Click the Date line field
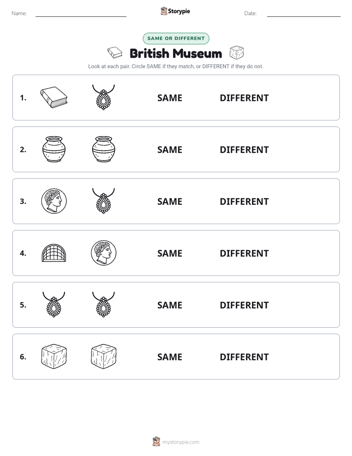The width and height of the screenshot is (352, 456). (x=304, y=13)
